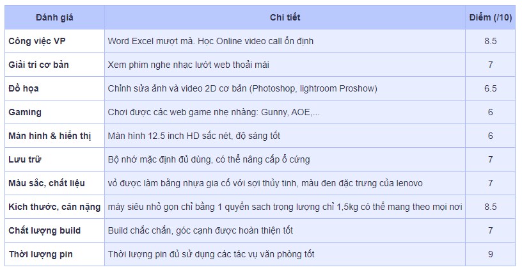Click the Word Excel description text
522x272 pixels.
pos(210,41)
